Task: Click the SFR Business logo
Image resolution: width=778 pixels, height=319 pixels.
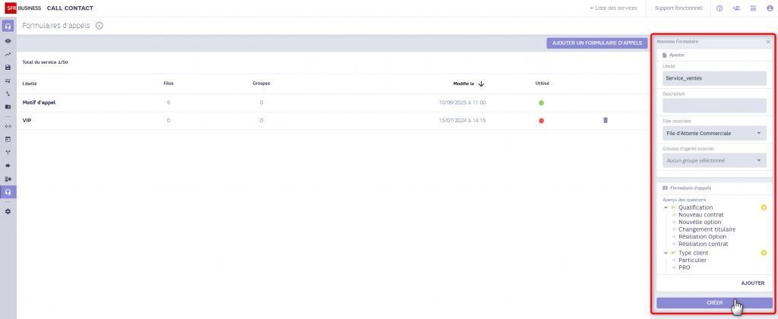Action: 23,8
